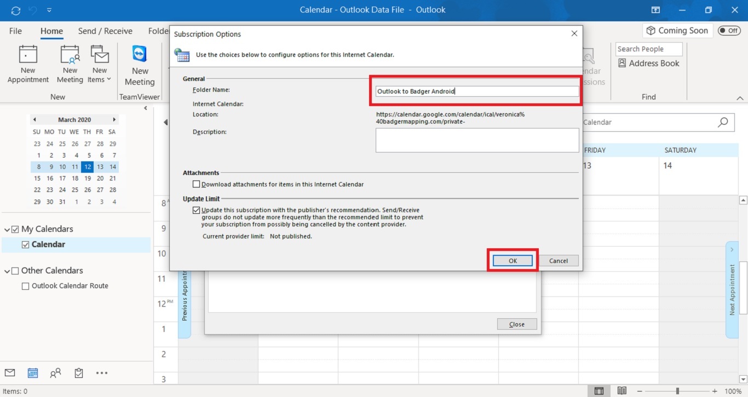Screen dimensions: 748x397
Task: Click the calendar search magnifier icon
Action: tap(723, 122)
